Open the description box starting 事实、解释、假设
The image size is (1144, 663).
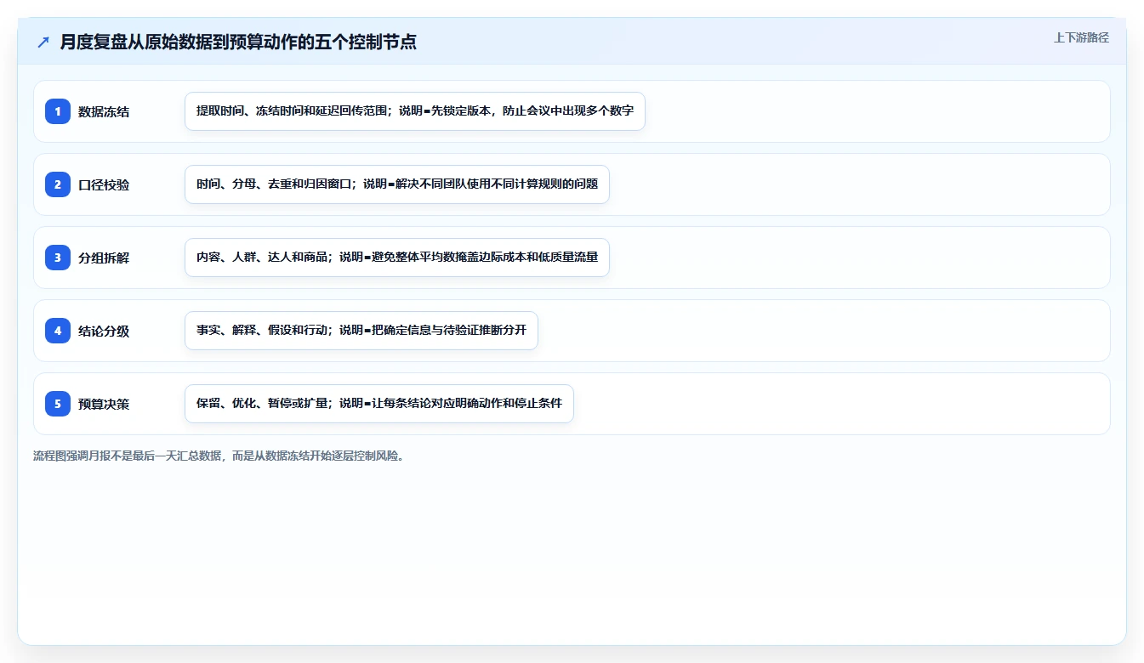[x=361, y=331]
